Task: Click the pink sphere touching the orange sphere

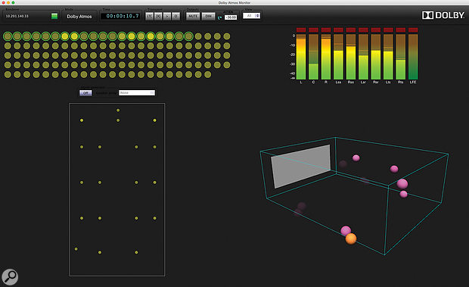Action: (x=346, y=230)
